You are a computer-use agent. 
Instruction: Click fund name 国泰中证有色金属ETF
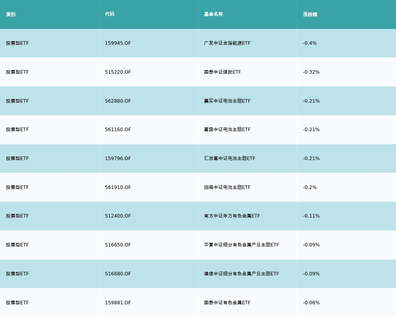(x=227, y=303)
